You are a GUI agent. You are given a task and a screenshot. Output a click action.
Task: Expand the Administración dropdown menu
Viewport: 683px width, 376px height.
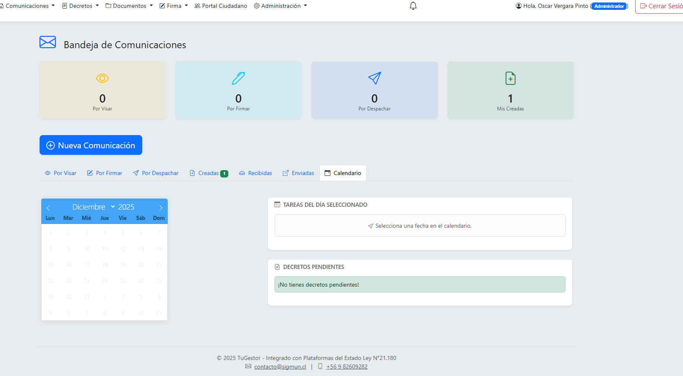click(280, 6)
